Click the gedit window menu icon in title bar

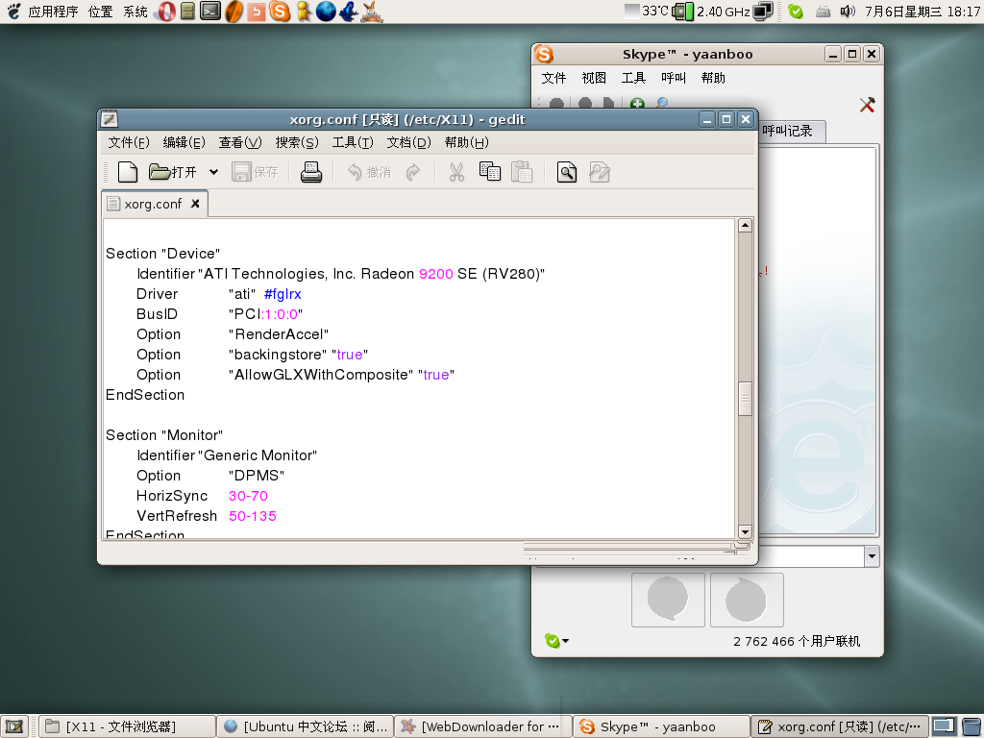110,118
